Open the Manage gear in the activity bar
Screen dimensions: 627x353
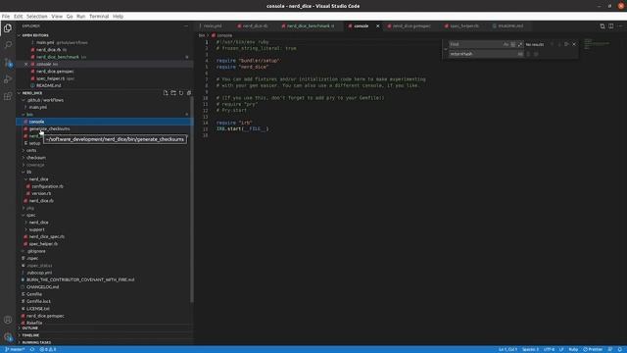point(8,337)
